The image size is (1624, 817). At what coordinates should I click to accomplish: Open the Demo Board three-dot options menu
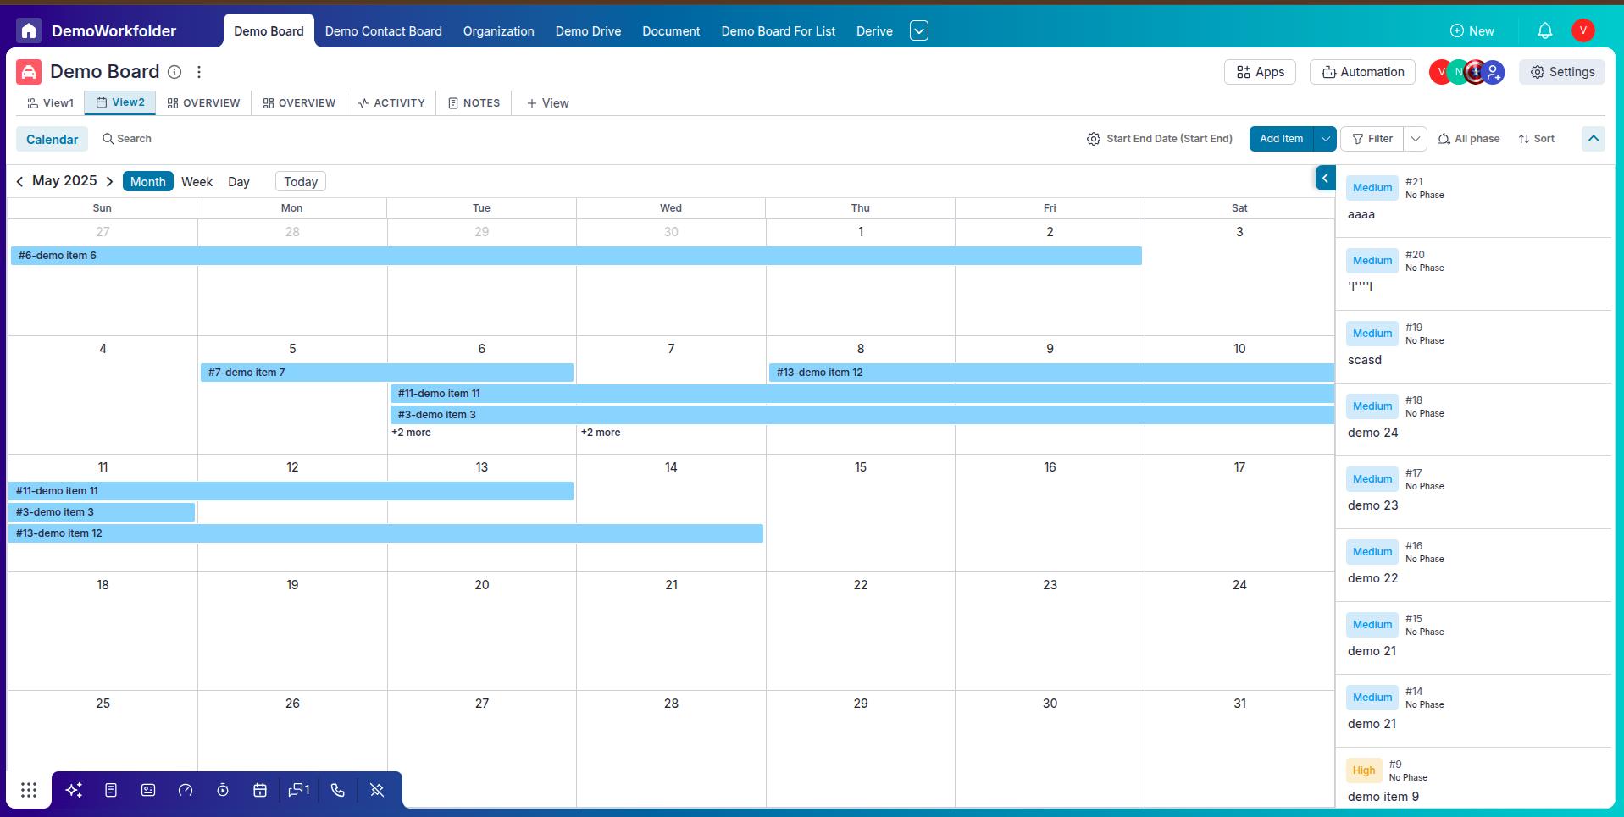[x=199, y=72]
